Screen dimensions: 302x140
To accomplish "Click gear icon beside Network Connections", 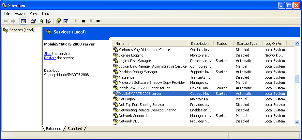I will point(115,116).
